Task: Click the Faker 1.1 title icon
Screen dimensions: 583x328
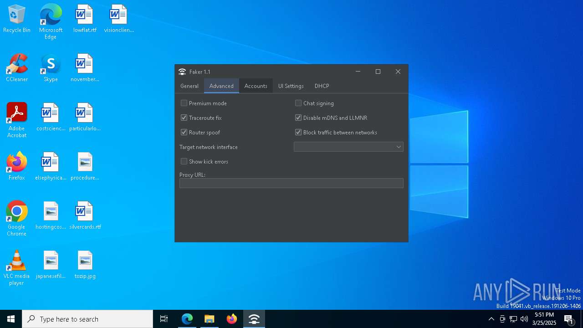Action: (182, 72)
